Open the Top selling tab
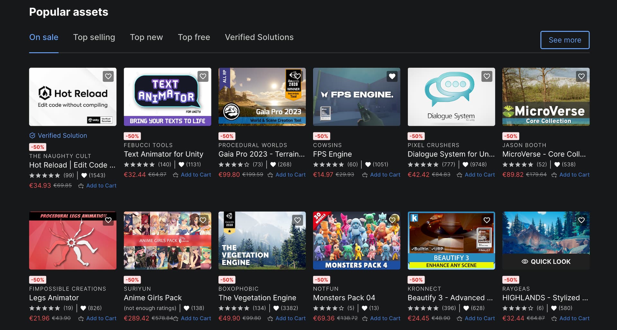The image size is (617, 330). coord(94,37)
